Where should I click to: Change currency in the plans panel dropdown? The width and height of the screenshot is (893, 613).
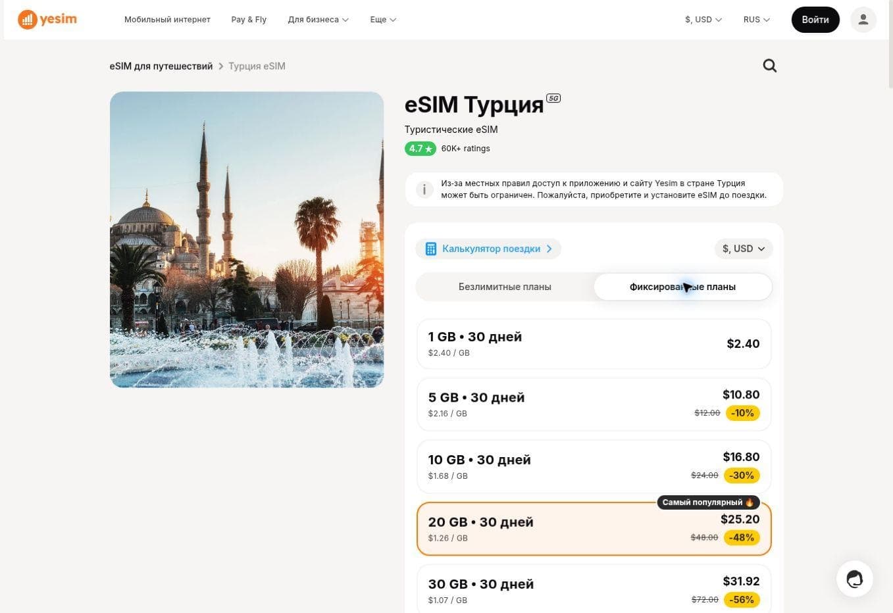click(x=744, y=249)
